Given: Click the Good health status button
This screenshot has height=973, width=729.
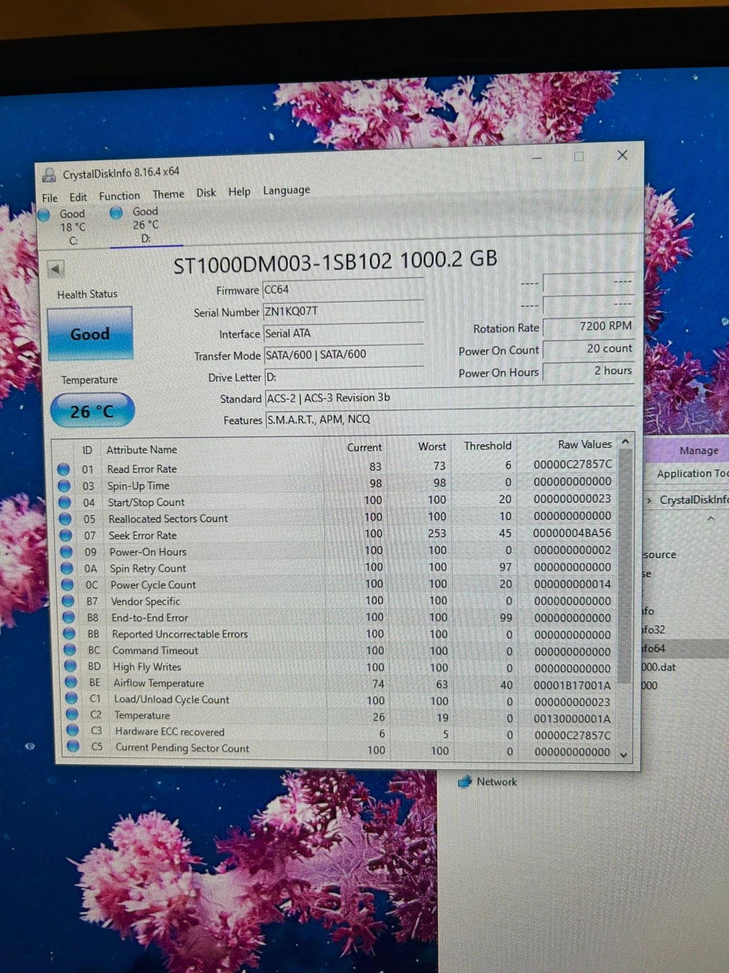Looking at the screenshot, I should click(x=90, y=334).
